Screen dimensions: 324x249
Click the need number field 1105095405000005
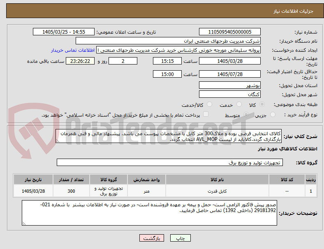[x=229, y=32]
